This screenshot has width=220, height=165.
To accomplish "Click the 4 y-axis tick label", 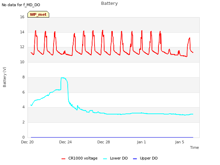I will (x=23, y=107).
